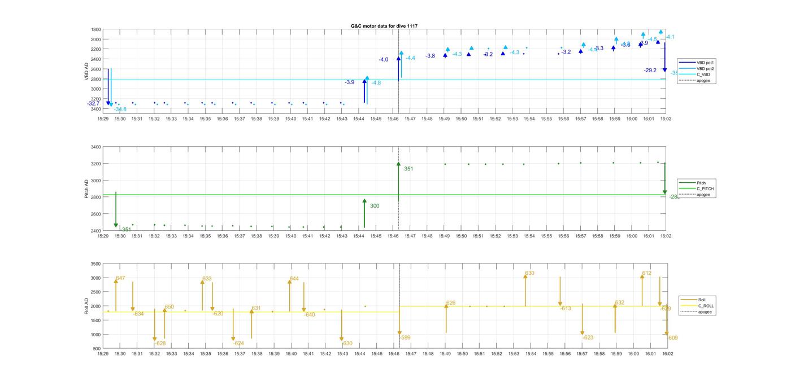This screenshot has width=791, height=391.
Task: Click the "-34.8" VBD data label
Action: tap(120, 109)
